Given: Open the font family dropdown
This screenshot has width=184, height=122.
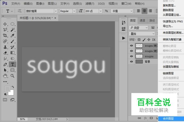Looking at the screenshot, I should tap(56, 11).
